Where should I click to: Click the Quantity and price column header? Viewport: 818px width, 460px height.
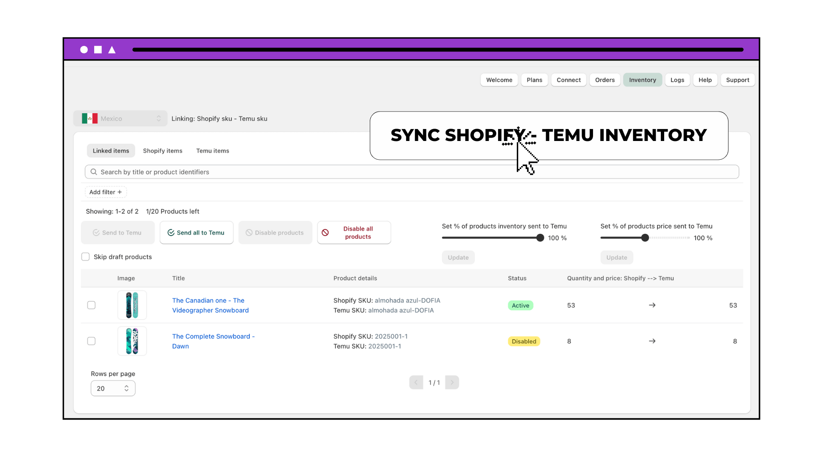click(x=620, y=278)
